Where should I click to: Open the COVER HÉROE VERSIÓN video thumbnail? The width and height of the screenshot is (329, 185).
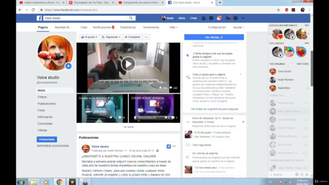154,108
